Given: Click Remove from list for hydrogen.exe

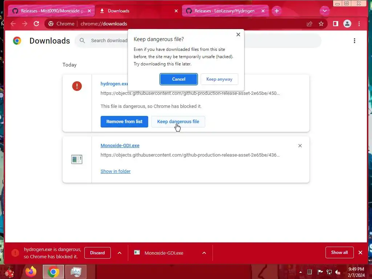Looking at the screenshot, I should coord(124,122).
